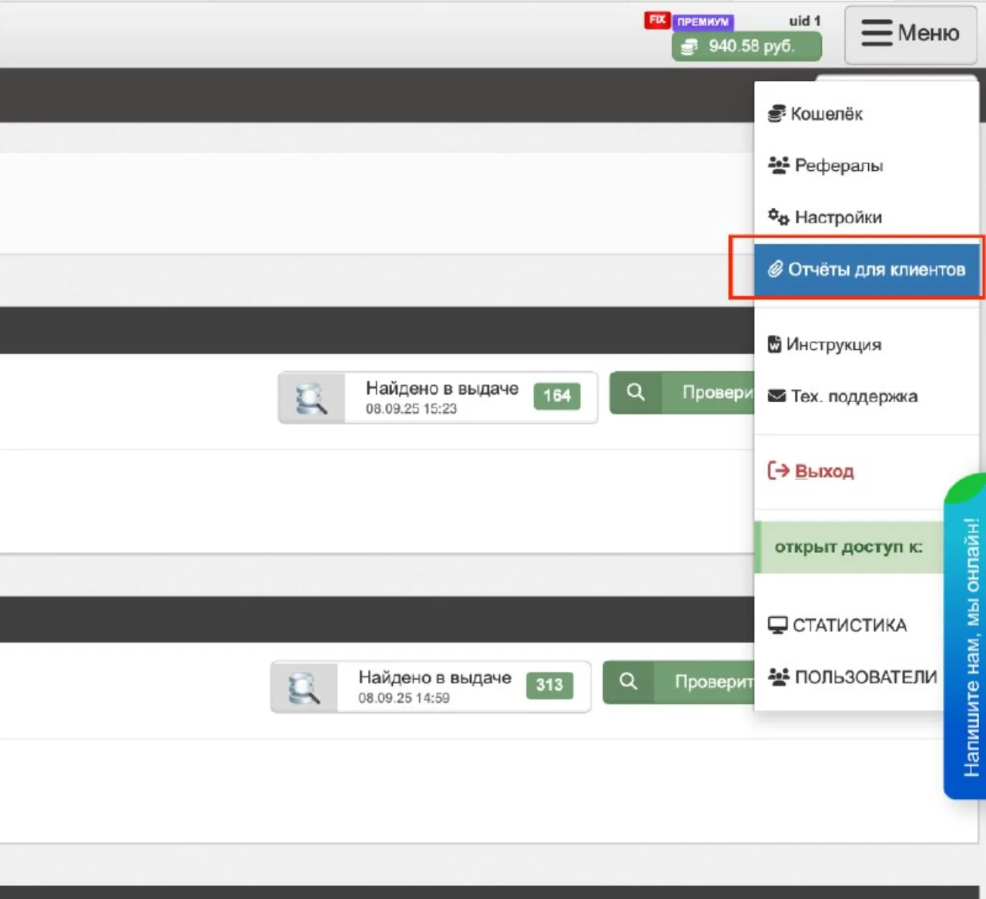Click the ПРЕМИУМ badge

pyautogui.click(x=703, y=22)
